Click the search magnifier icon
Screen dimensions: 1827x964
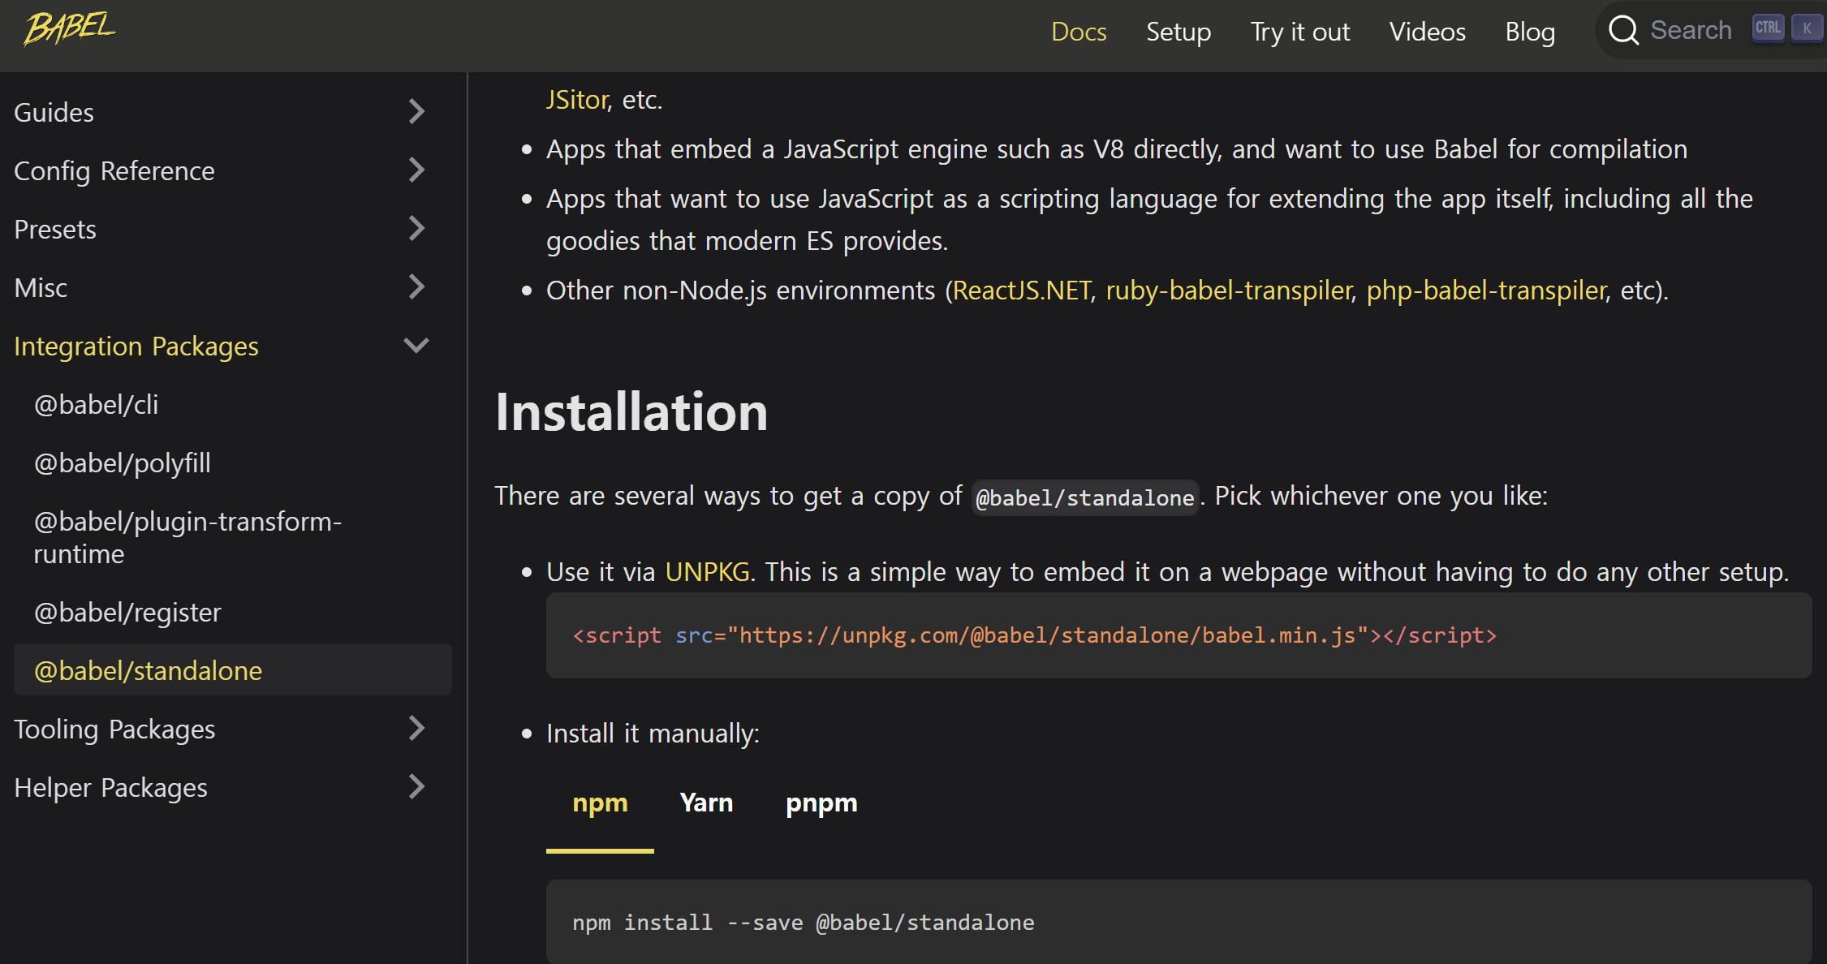1623,30
